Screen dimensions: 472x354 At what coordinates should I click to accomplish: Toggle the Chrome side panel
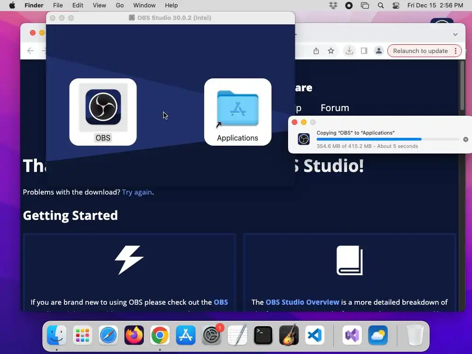[x=364, y=51]
